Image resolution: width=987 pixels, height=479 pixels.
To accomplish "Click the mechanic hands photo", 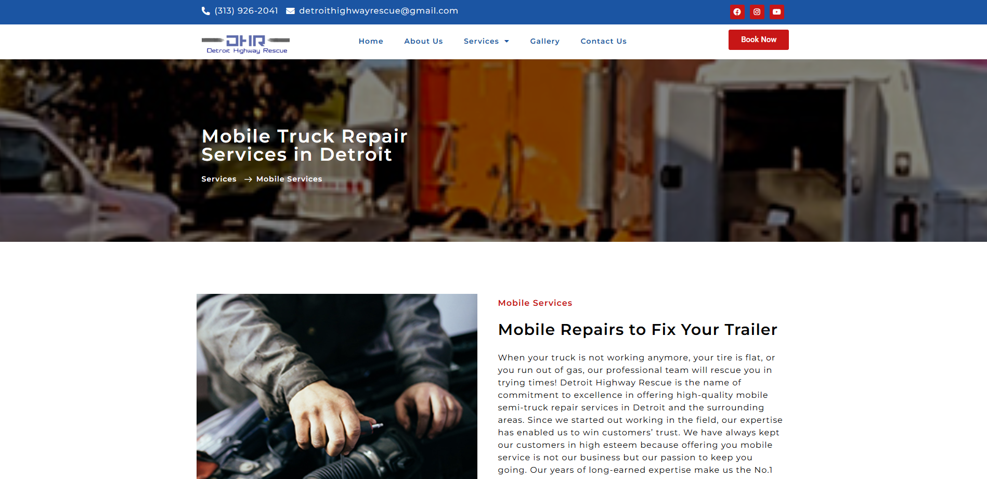I will [337, 386].
